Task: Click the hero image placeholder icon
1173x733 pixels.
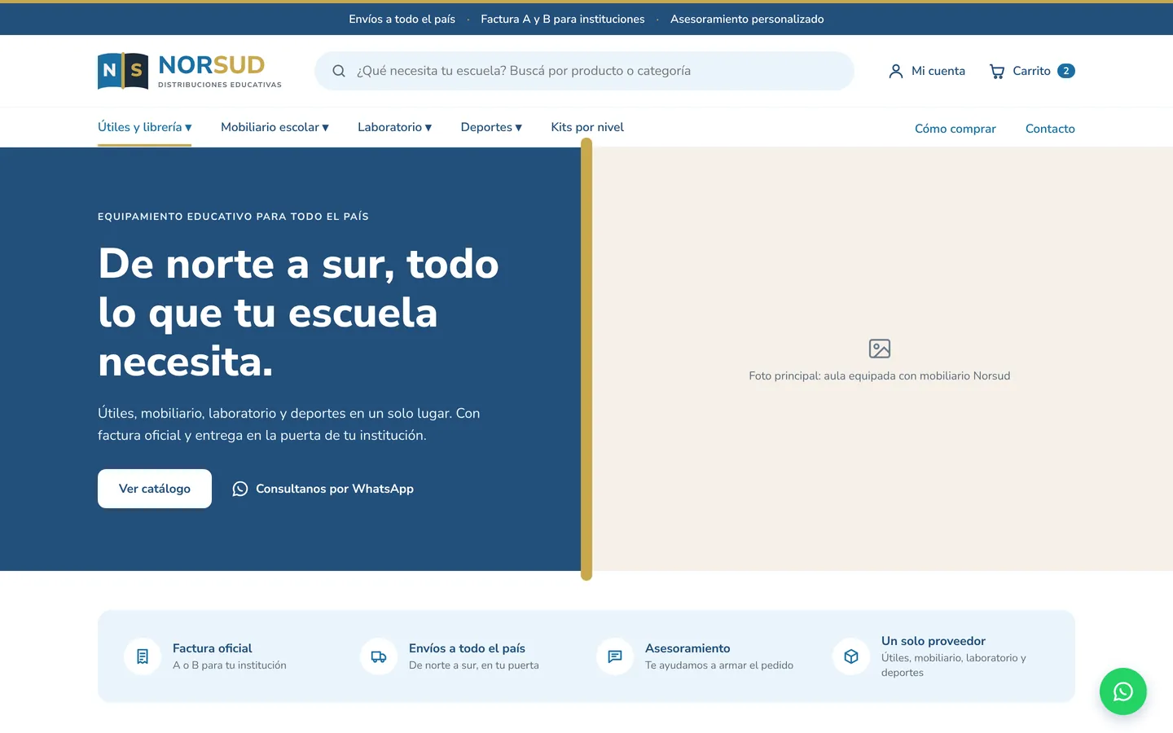Action: 880,349
